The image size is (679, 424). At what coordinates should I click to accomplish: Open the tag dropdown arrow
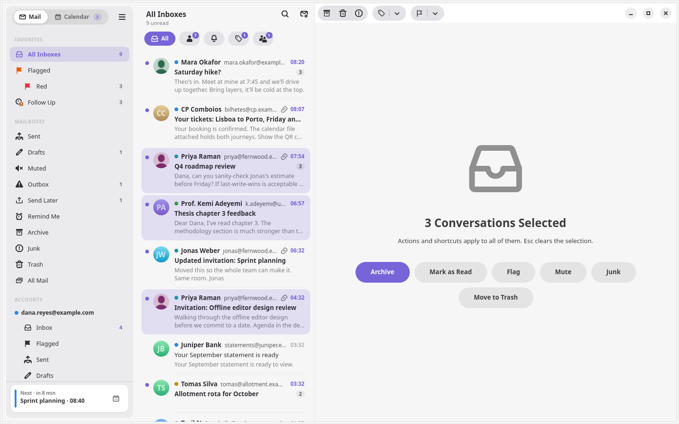[397, 13]
